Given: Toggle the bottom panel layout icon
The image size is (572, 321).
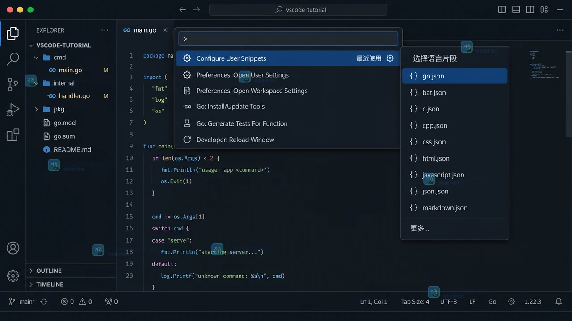Looking at the screenshot, I should (516, 9).
